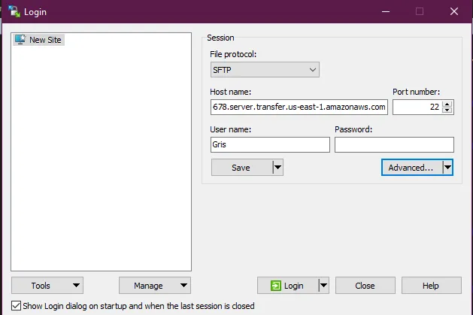This screenshot has height=315, width=473.
Task: Open Advanced site settings
Action: pos(411,168)
